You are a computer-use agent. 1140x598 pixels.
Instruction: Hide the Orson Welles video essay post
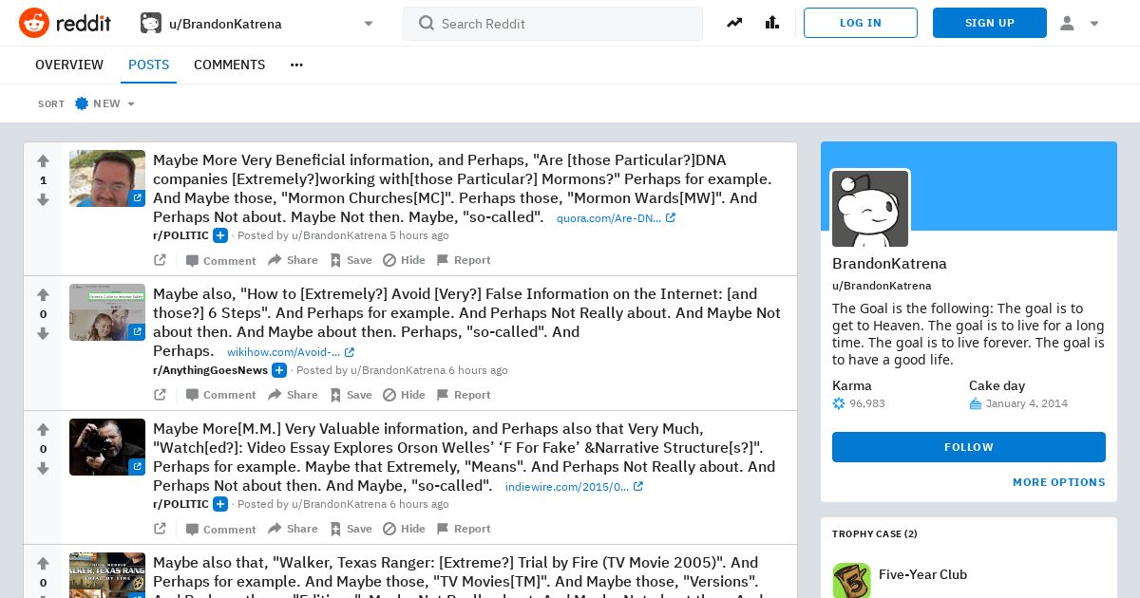tap(404, 529)
